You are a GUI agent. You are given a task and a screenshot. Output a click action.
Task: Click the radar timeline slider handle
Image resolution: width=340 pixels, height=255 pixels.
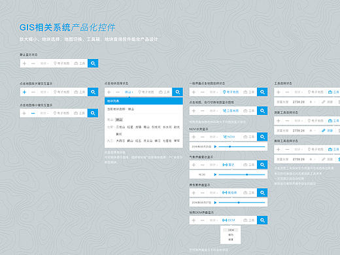(x=247, y=175)
